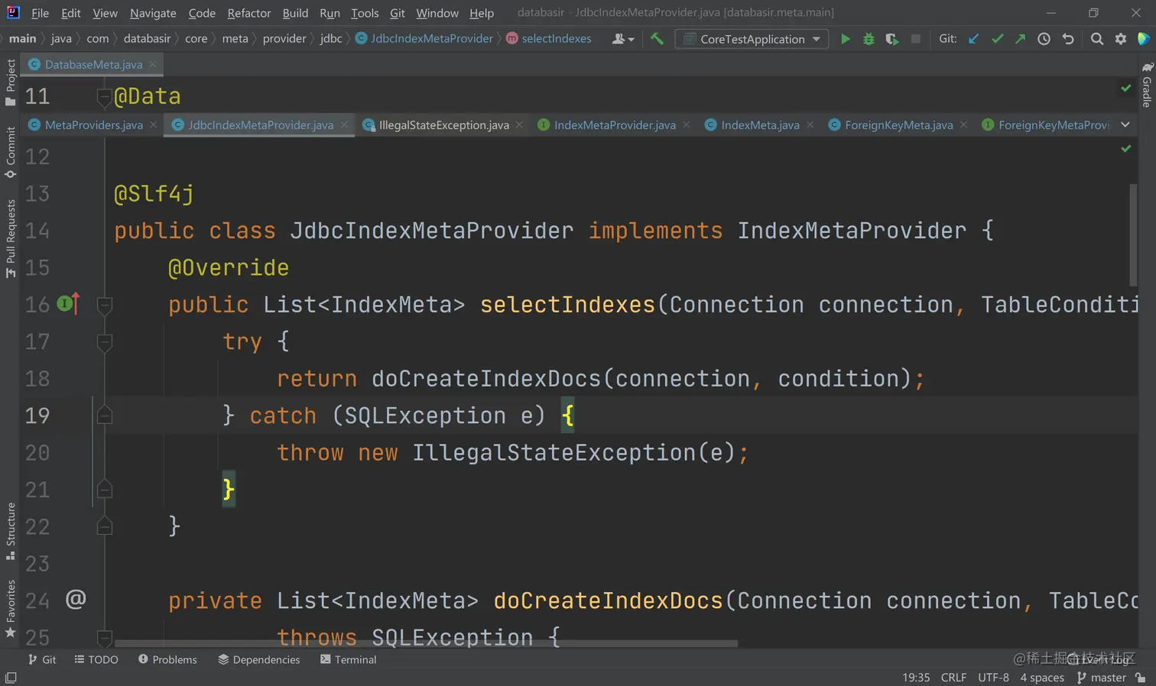Switch to the MetaProviders.java tab
This screenshot has height=686, width=1156.
tap(93, 125)
